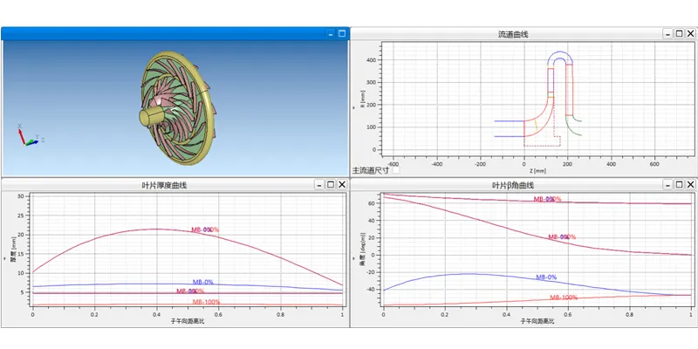This screenshot has height=349, width=698.
Task: Expand side arrow of the 叶片β角曲线 chart
Action: click(355, 258)
